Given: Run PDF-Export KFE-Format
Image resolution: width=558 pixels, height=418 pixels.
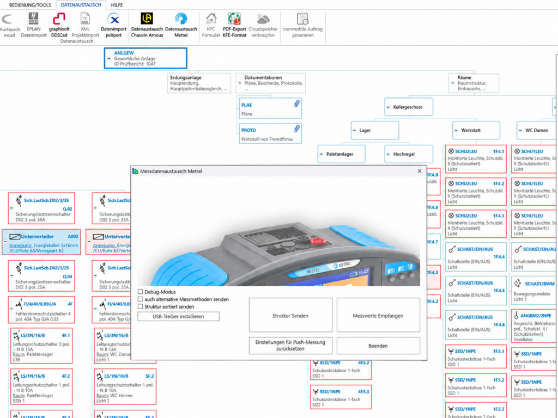Looking at the screenshot, I should tap(234, 25).
